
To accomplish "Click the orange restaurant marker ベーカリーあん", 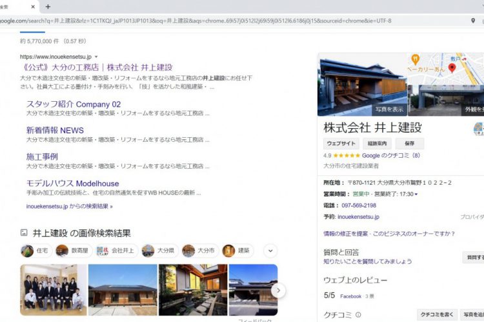I will point(416,59).
